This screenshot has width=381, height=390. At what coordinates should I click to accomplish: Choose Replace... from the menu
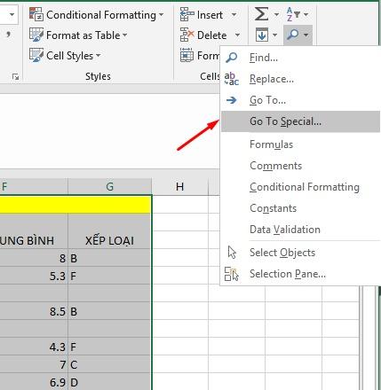300,79
